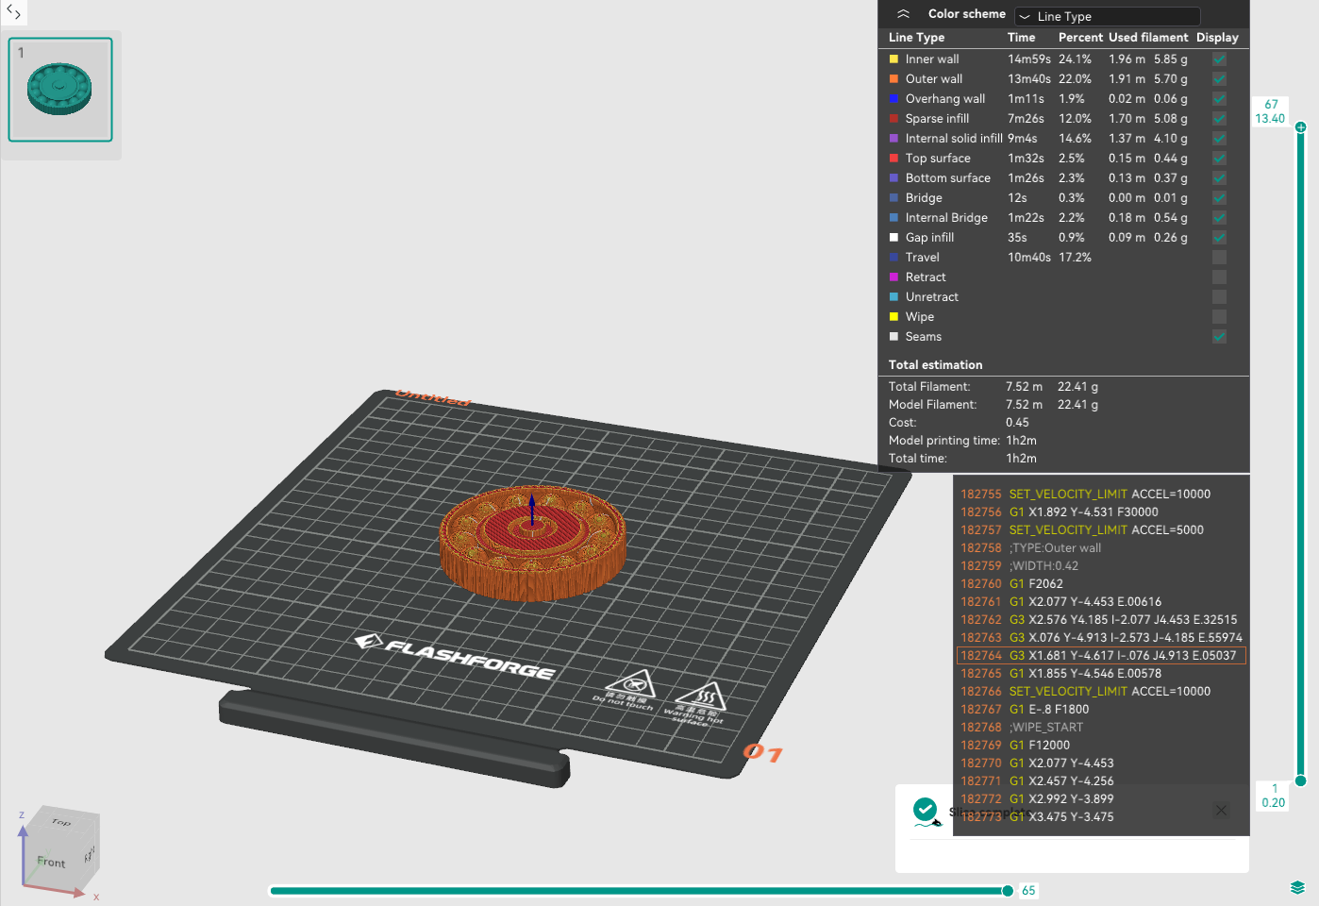Image resolution: width=1319 pixels, height=906 pixels.
Task: Click the "Total estimation" heading
Action: tap(935, 365)
